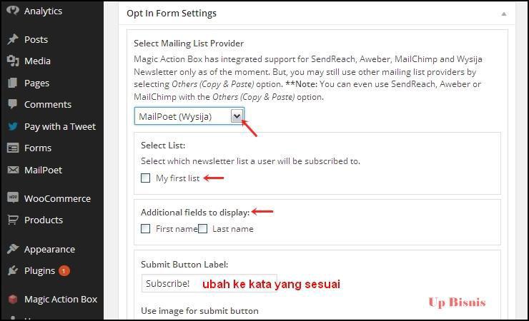Click the Opt In Form Settings heading

point(172,14)
